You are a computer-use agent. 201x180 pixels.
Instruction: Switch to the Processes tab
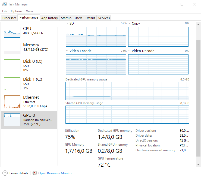9,18
